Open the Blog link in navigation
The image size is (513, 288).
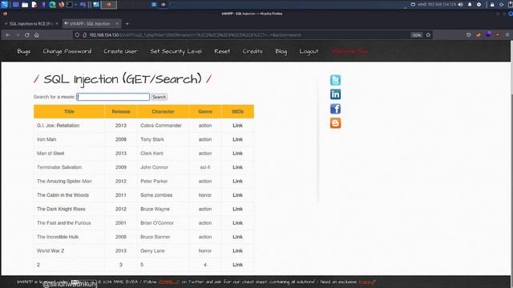[x=281, y=51]
